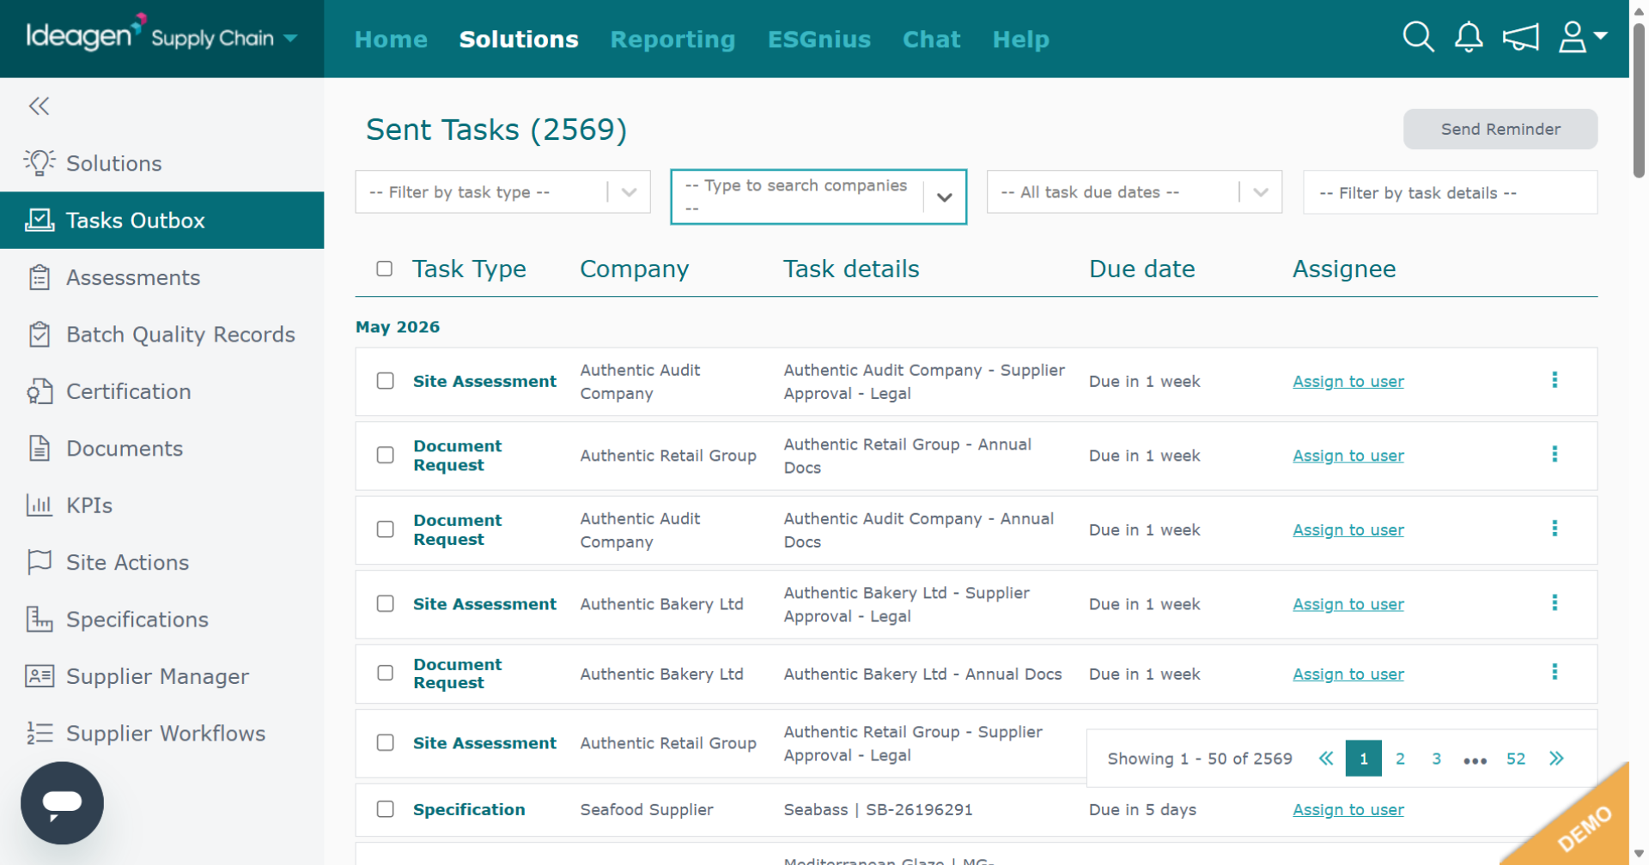Assign the Authentic Retail Group Document Request to user
The width and height of the screenshot is (1649, 865).
[1348, 456]
